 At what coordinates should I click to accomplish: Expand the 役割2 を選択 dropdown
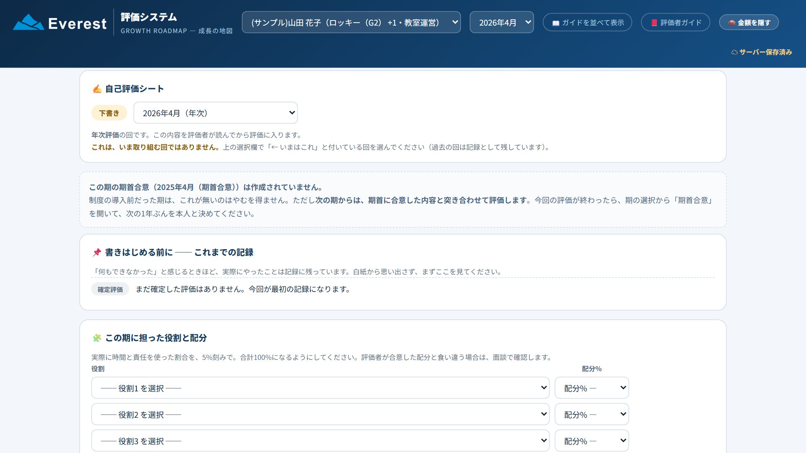click(320, 414)
